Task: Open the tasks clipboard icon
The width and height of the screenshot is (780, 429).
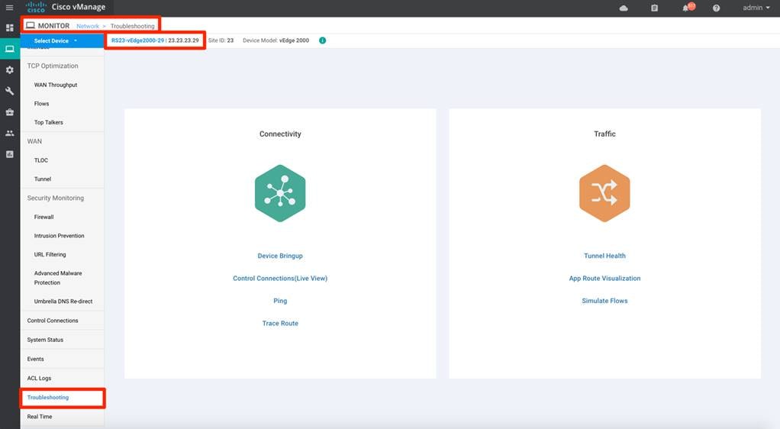Action: tap(654, 8)
